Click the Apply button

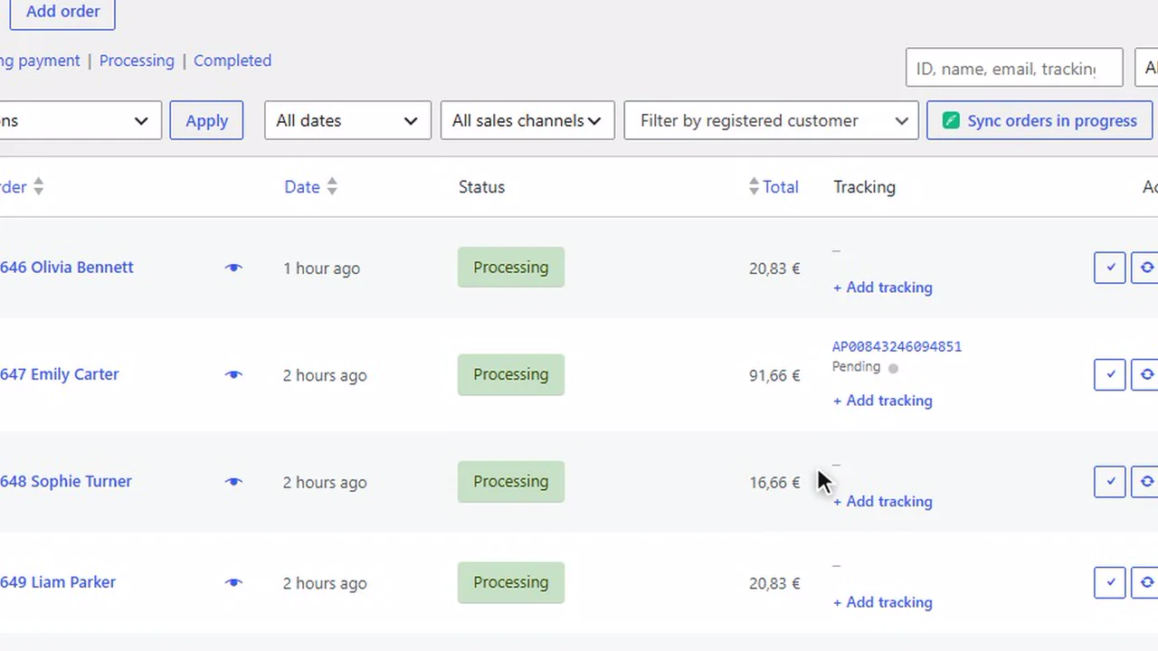click(206, 120)
